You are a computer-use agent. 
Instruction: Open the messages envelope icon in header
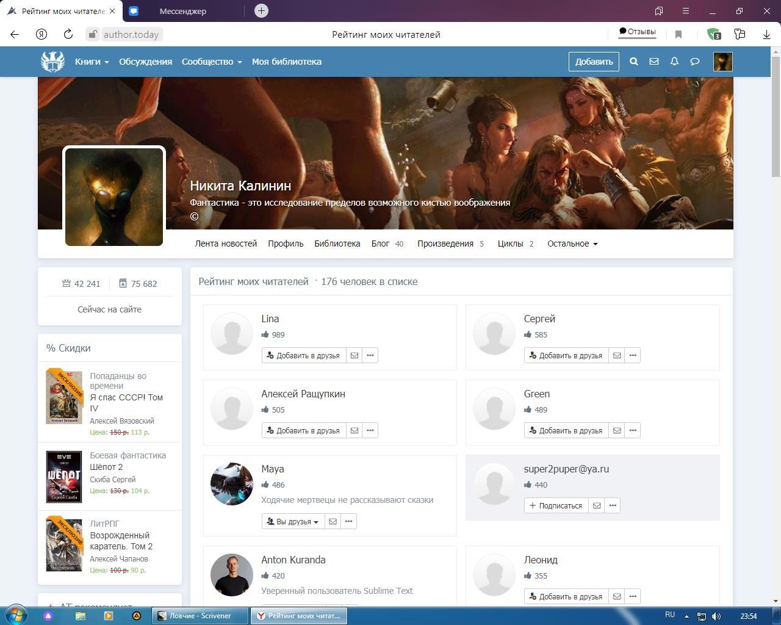[654, 62]
